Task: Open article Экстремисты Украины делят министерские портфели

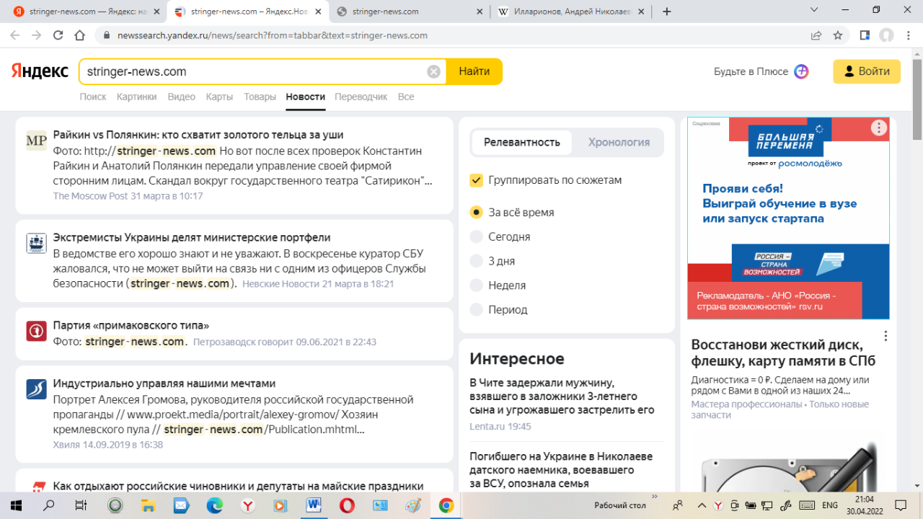Action: click(192, 237)
